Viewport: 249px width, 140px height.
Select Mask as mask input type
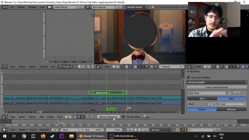click(231, 98)
